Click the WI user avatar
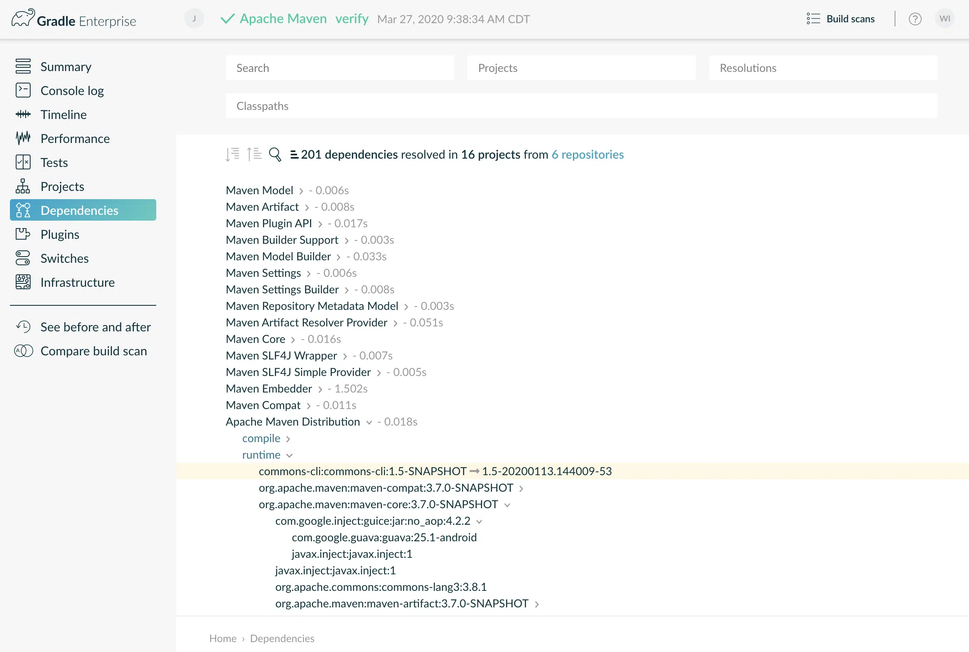The width and height of the screenshot is (969, 652). (x=945, y=19)
